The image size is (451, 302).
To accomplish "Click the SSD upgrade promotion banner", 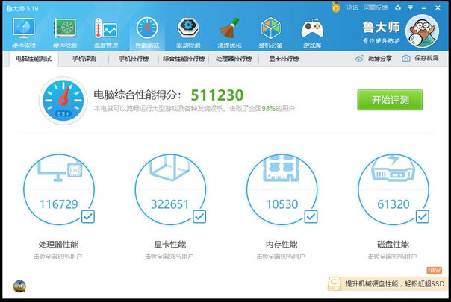I will tap(385, 284).
